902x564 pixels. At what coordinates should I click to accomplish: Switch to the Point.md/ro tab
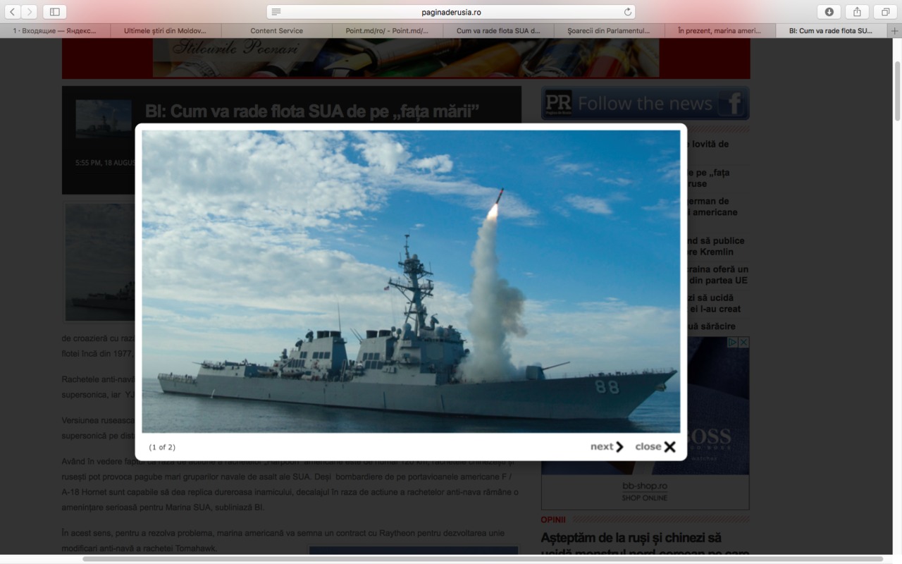pyautogui.click(x=388, y=31)
